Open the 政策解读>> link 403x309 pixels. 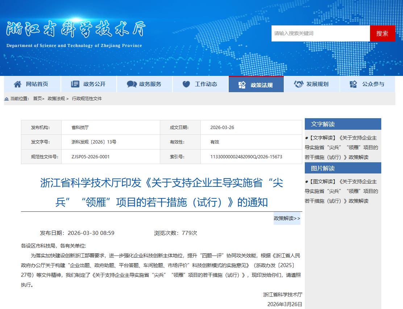(x=287, y=218)
